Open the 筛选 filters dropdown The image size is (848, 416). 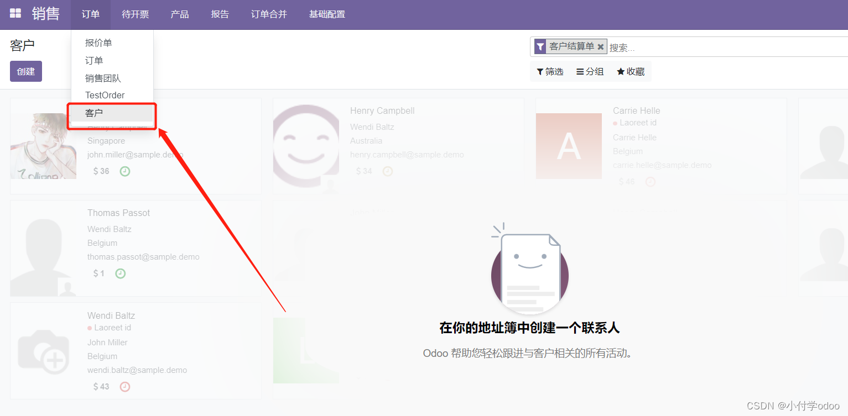550,71
